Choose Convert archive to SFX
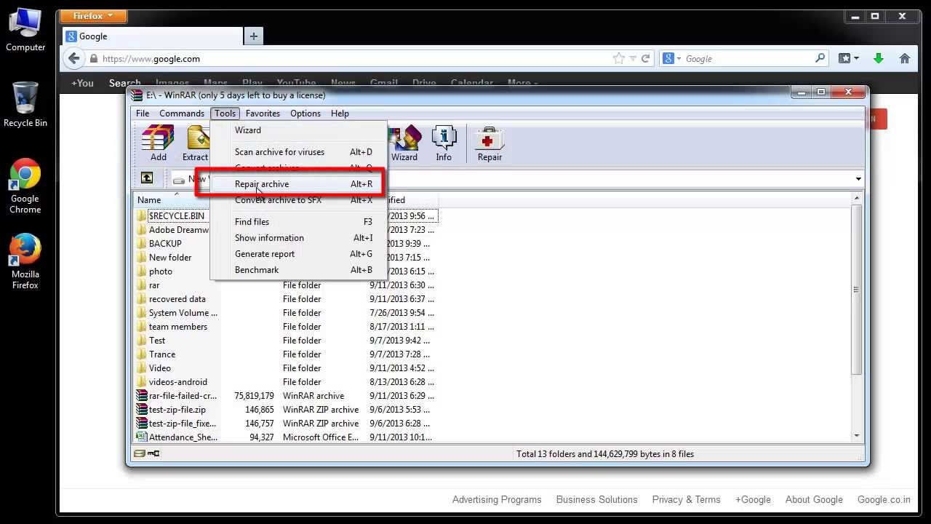The height and width of the screenshot is (524, 931). 299,200
